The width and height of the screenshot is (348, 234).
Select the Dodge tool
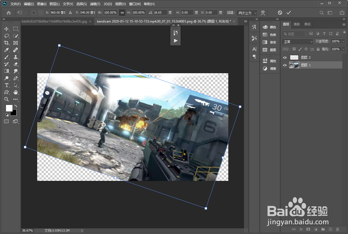7,78
